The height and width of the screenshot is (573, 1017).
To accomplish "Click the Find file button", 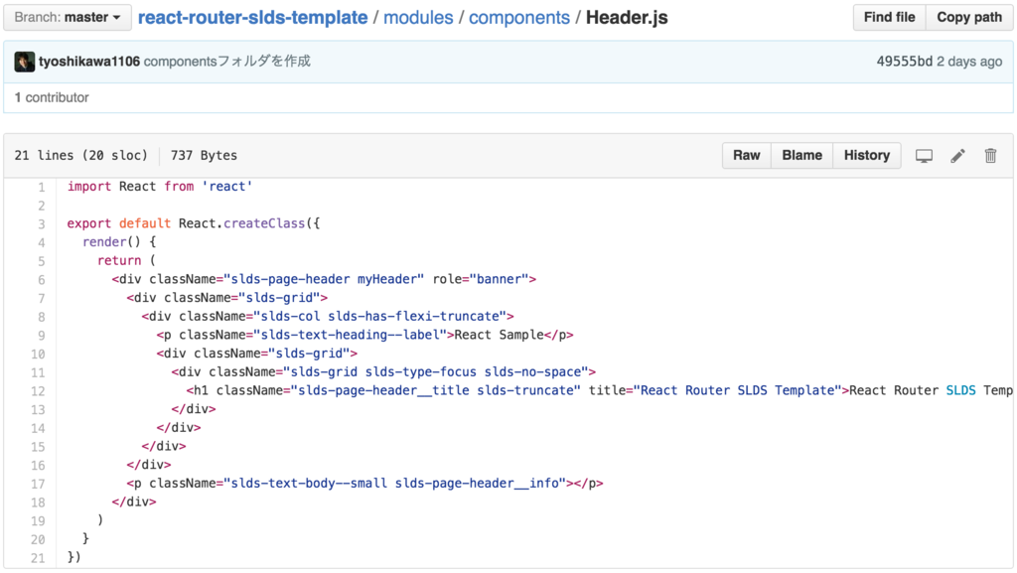I will (888, 16).
